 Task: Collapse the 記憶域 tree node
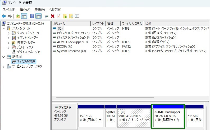4,57
